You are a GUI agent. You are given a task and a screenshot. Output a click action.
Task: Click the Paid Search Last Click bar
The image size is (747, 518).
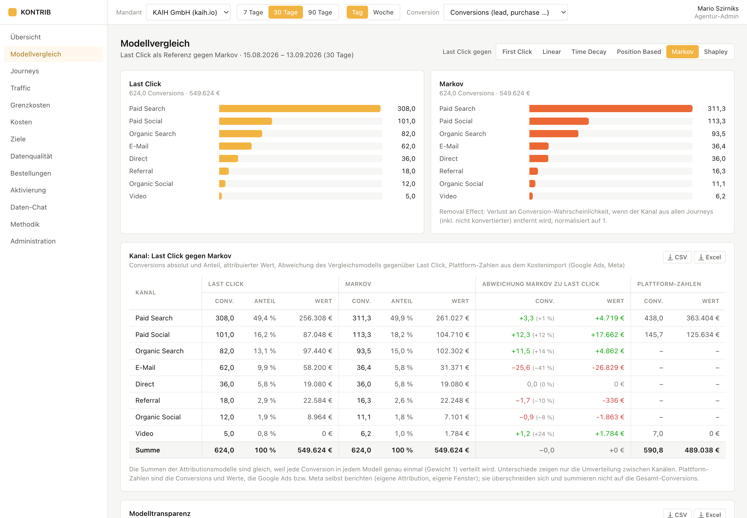pyautogui.click(x=300, y=109)
